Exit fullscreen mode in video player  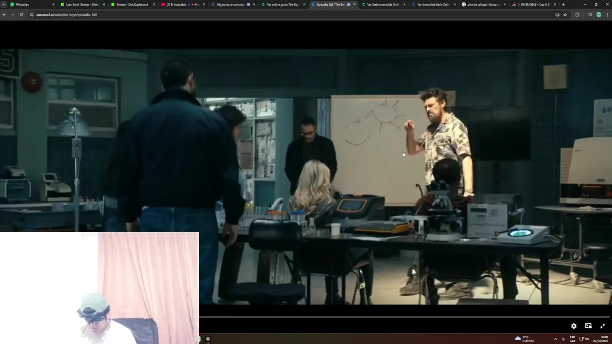[x=602, y=326]
